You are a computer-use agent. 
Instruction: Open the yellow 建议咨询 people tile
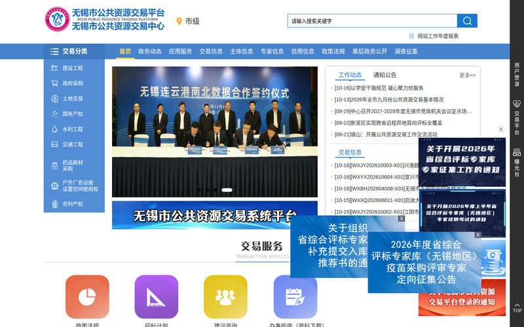[x=225, y=297]
